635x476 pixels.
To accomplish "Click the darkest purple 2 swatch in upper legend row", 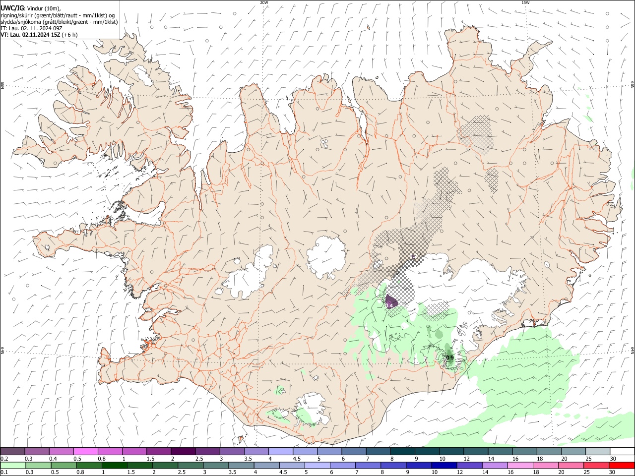I will (x=183, y=452).
